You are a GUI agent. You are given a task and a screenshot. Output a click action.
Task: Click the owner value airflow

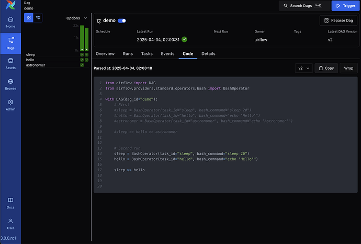click(261, 40)
